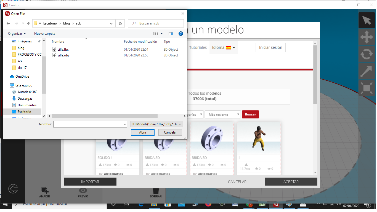Click the file list horizontal scrollbar

click(x=105, y=116)
